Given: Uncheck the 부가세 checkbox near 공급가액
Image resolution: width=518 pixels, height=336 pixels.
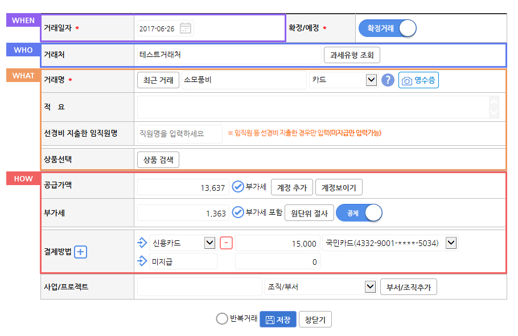Looking at the screenshot, I should (238, 187).
